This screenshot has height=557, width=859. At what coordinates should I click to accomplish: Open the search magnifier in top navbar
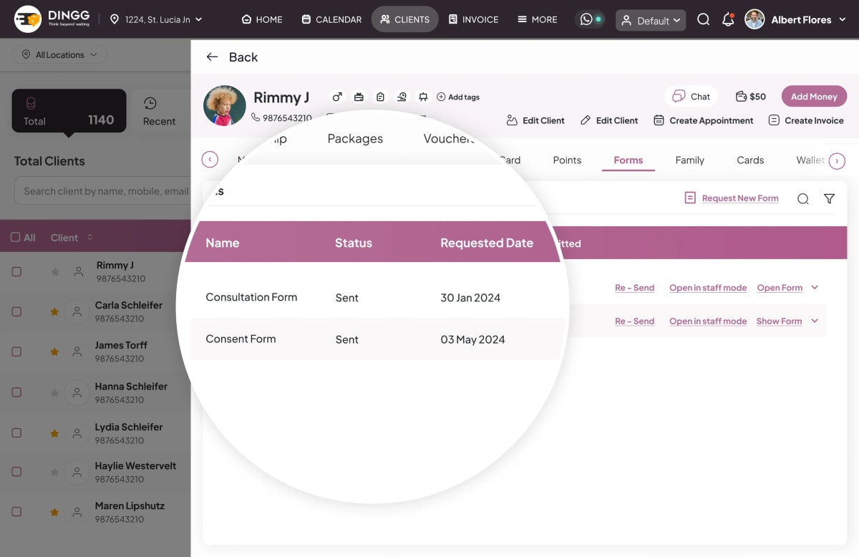point(704,19)
